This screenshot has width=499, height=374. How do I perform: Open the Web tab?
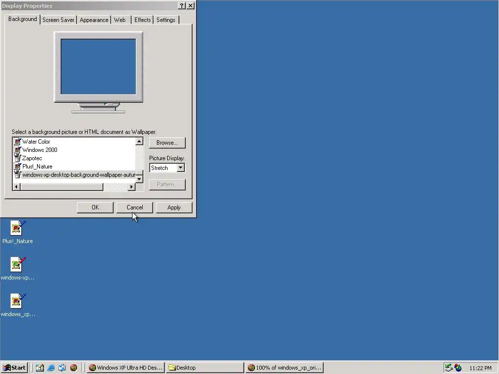120,19
